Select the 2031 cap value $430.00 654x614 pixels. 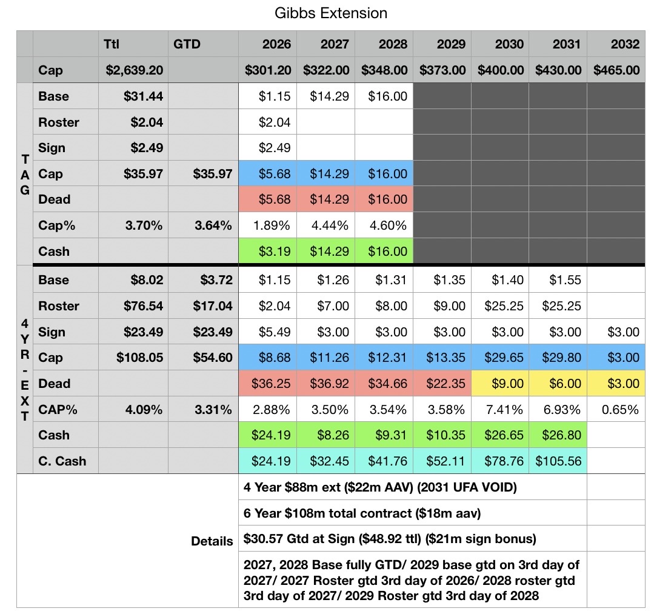click(x=558, y=70)
